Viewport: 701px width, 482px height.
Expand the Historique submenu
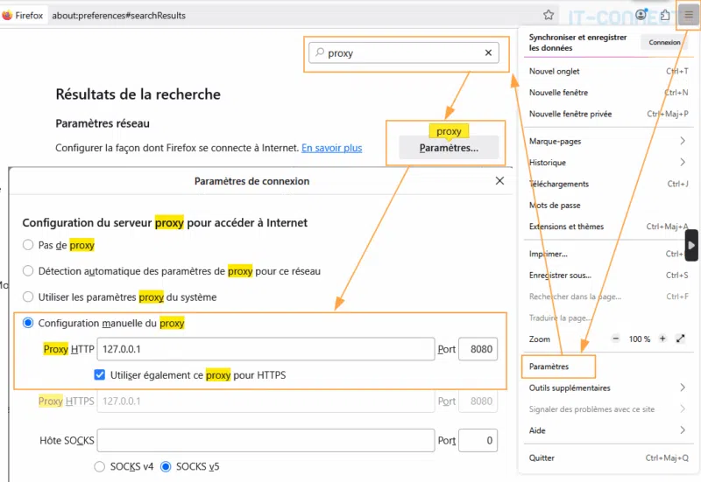608,163
